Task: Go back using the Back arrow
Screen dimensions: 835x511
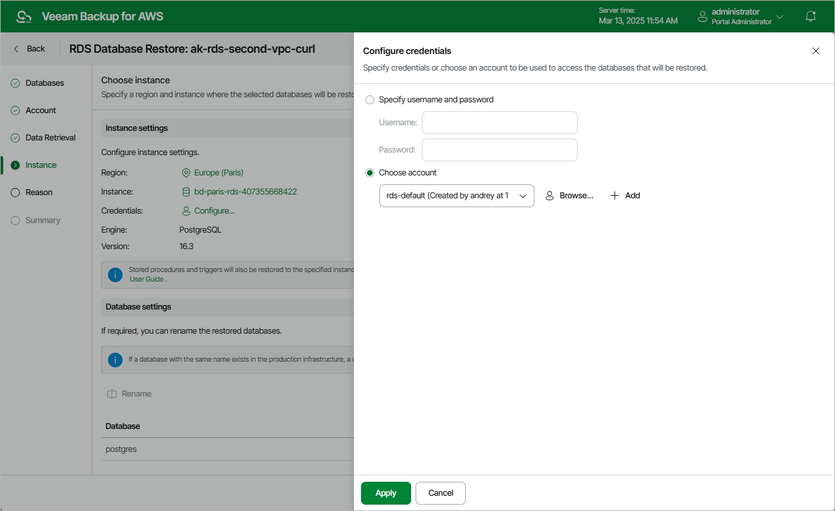Action: pyautogui.click(x=29, y=48)
